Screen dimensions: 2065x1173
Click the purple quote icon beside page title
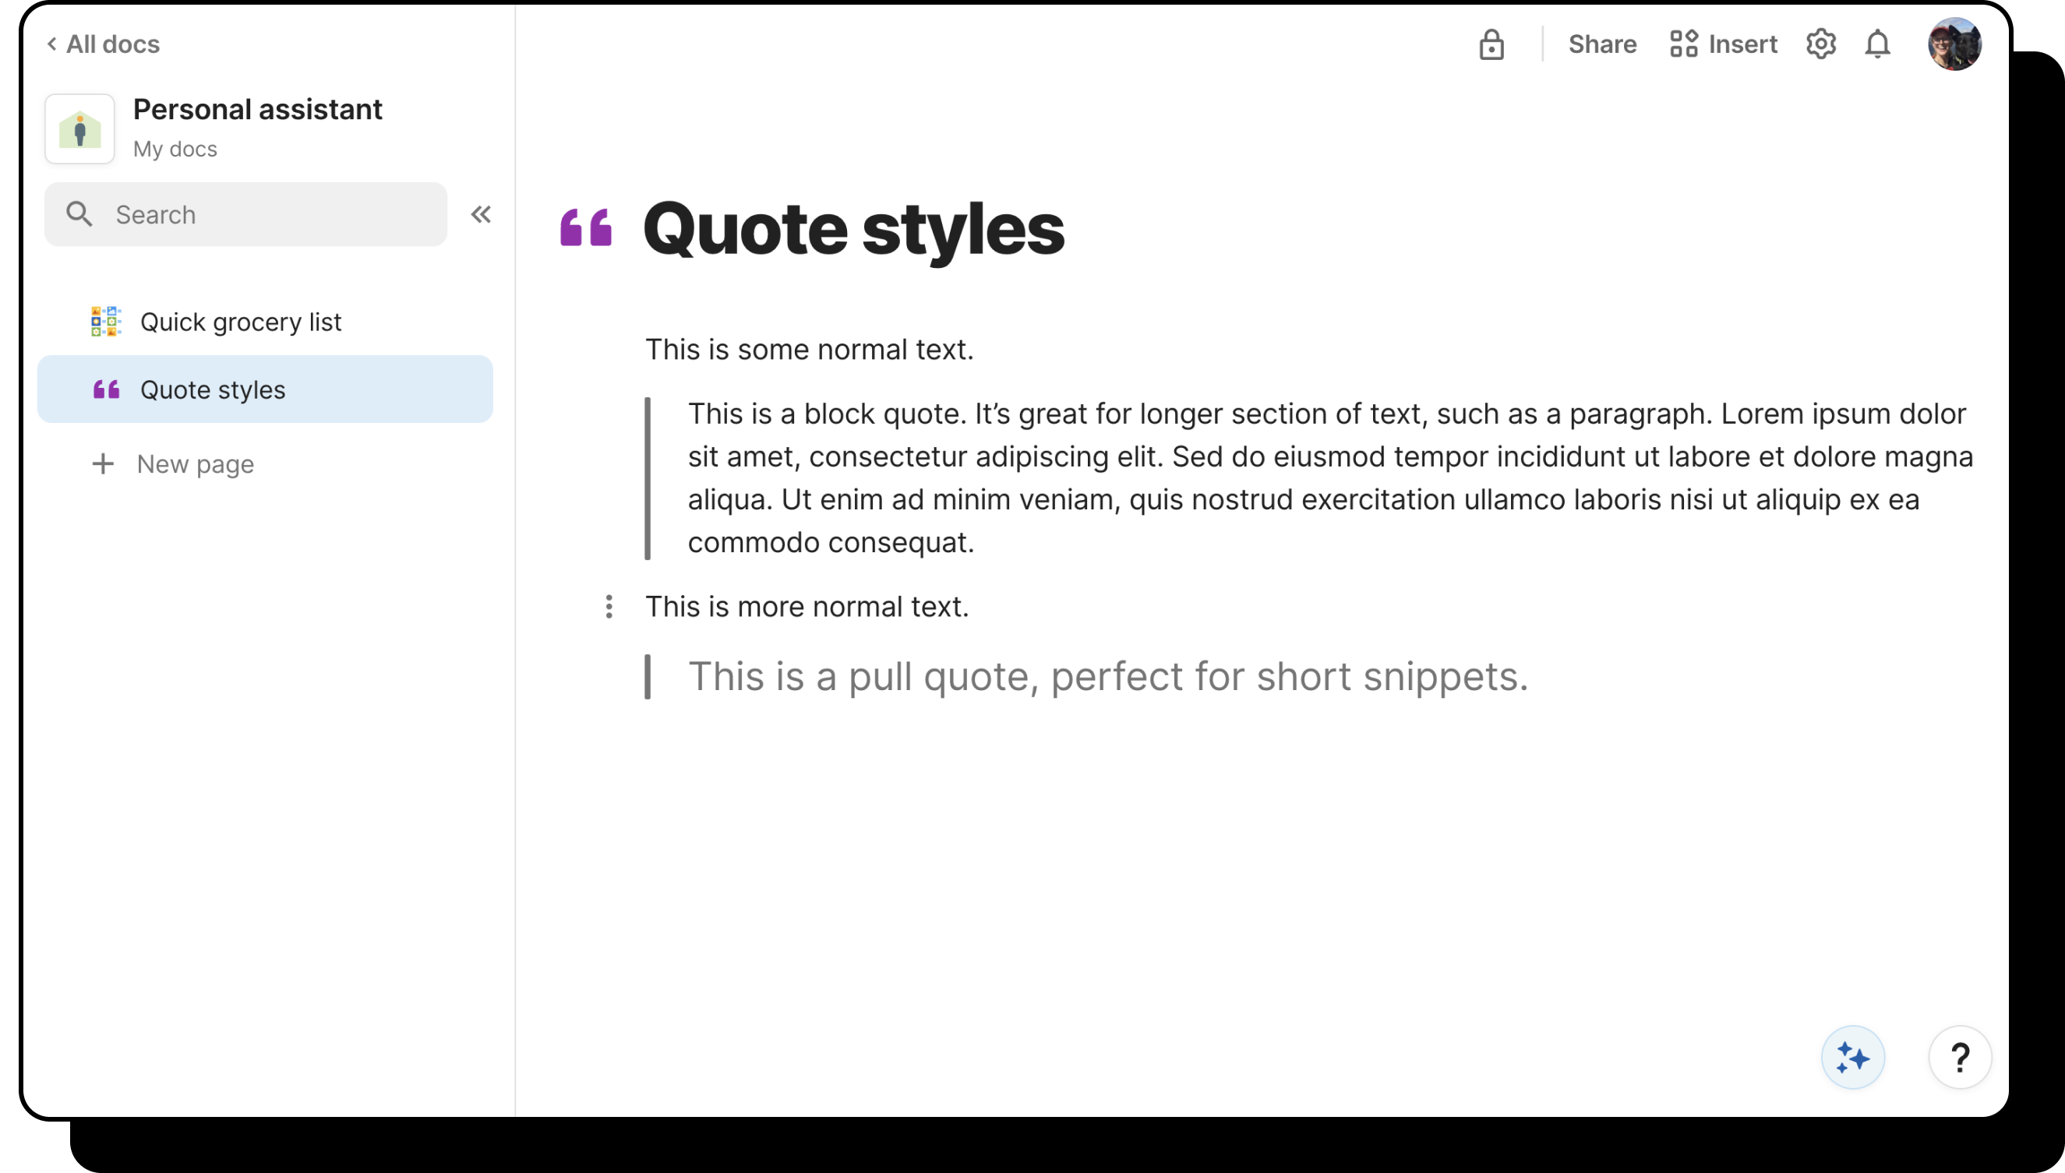[x=586, y=227]
